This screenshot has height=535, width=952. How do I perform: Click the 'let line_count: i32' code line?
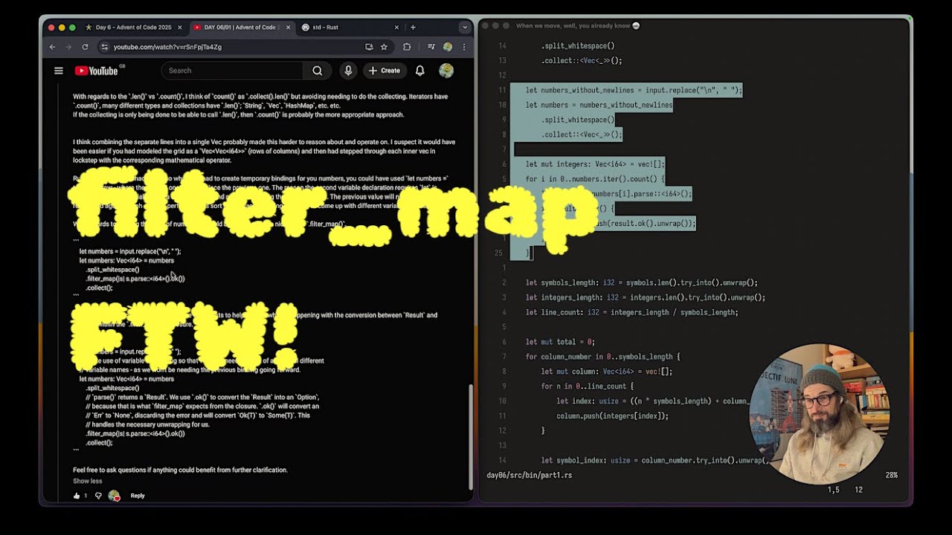[x=632, y=312]
